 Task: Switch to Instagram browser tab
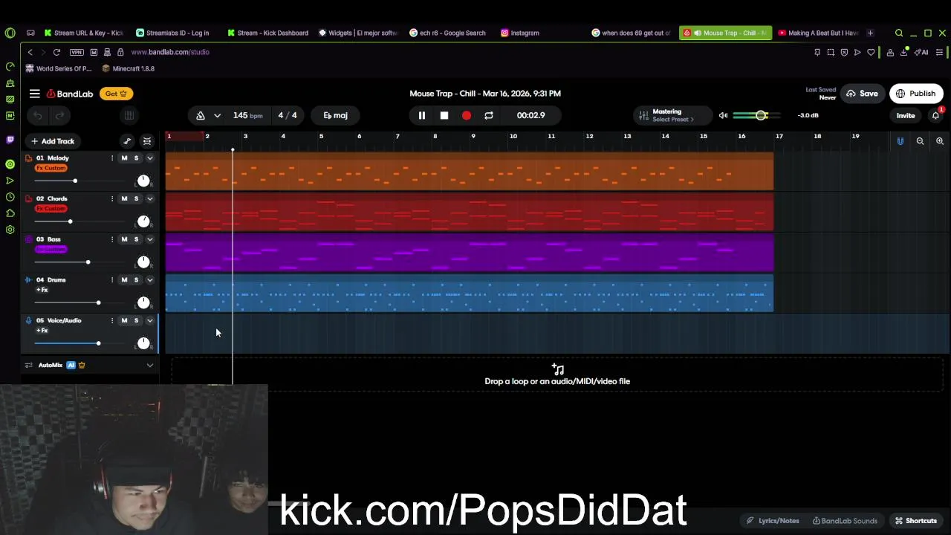(x=520, y=33)
